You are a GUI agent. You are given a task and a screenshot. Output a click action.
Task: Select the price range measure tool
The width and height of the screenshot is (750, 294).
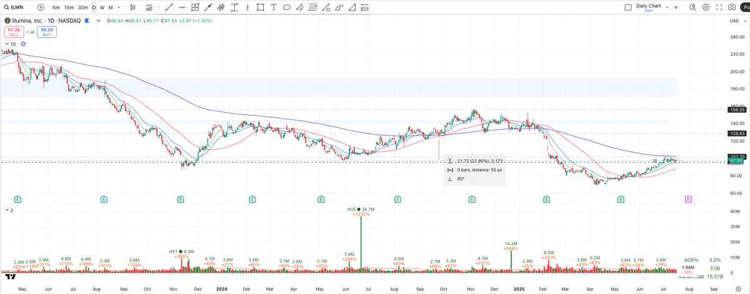[x=234, y=7]
